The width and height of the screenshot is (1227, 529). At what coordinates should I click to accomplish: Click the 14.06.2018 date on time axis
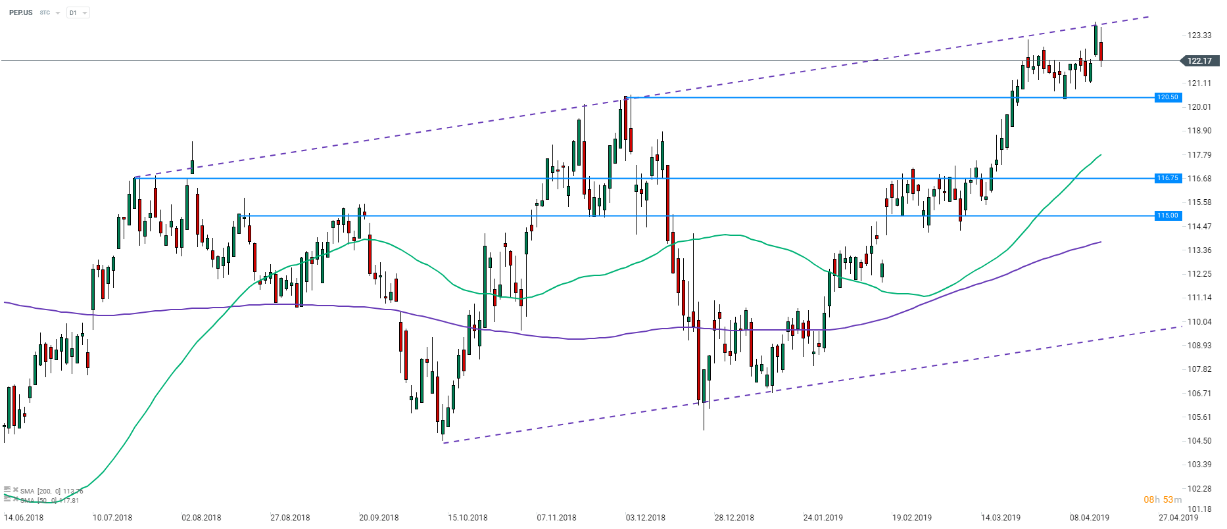[24, 518]
